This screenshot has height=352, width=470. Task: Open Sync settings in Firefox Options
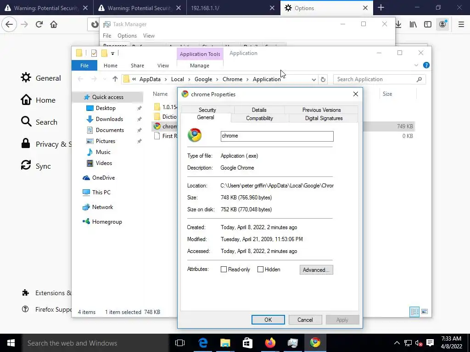[x=36, y=166]
